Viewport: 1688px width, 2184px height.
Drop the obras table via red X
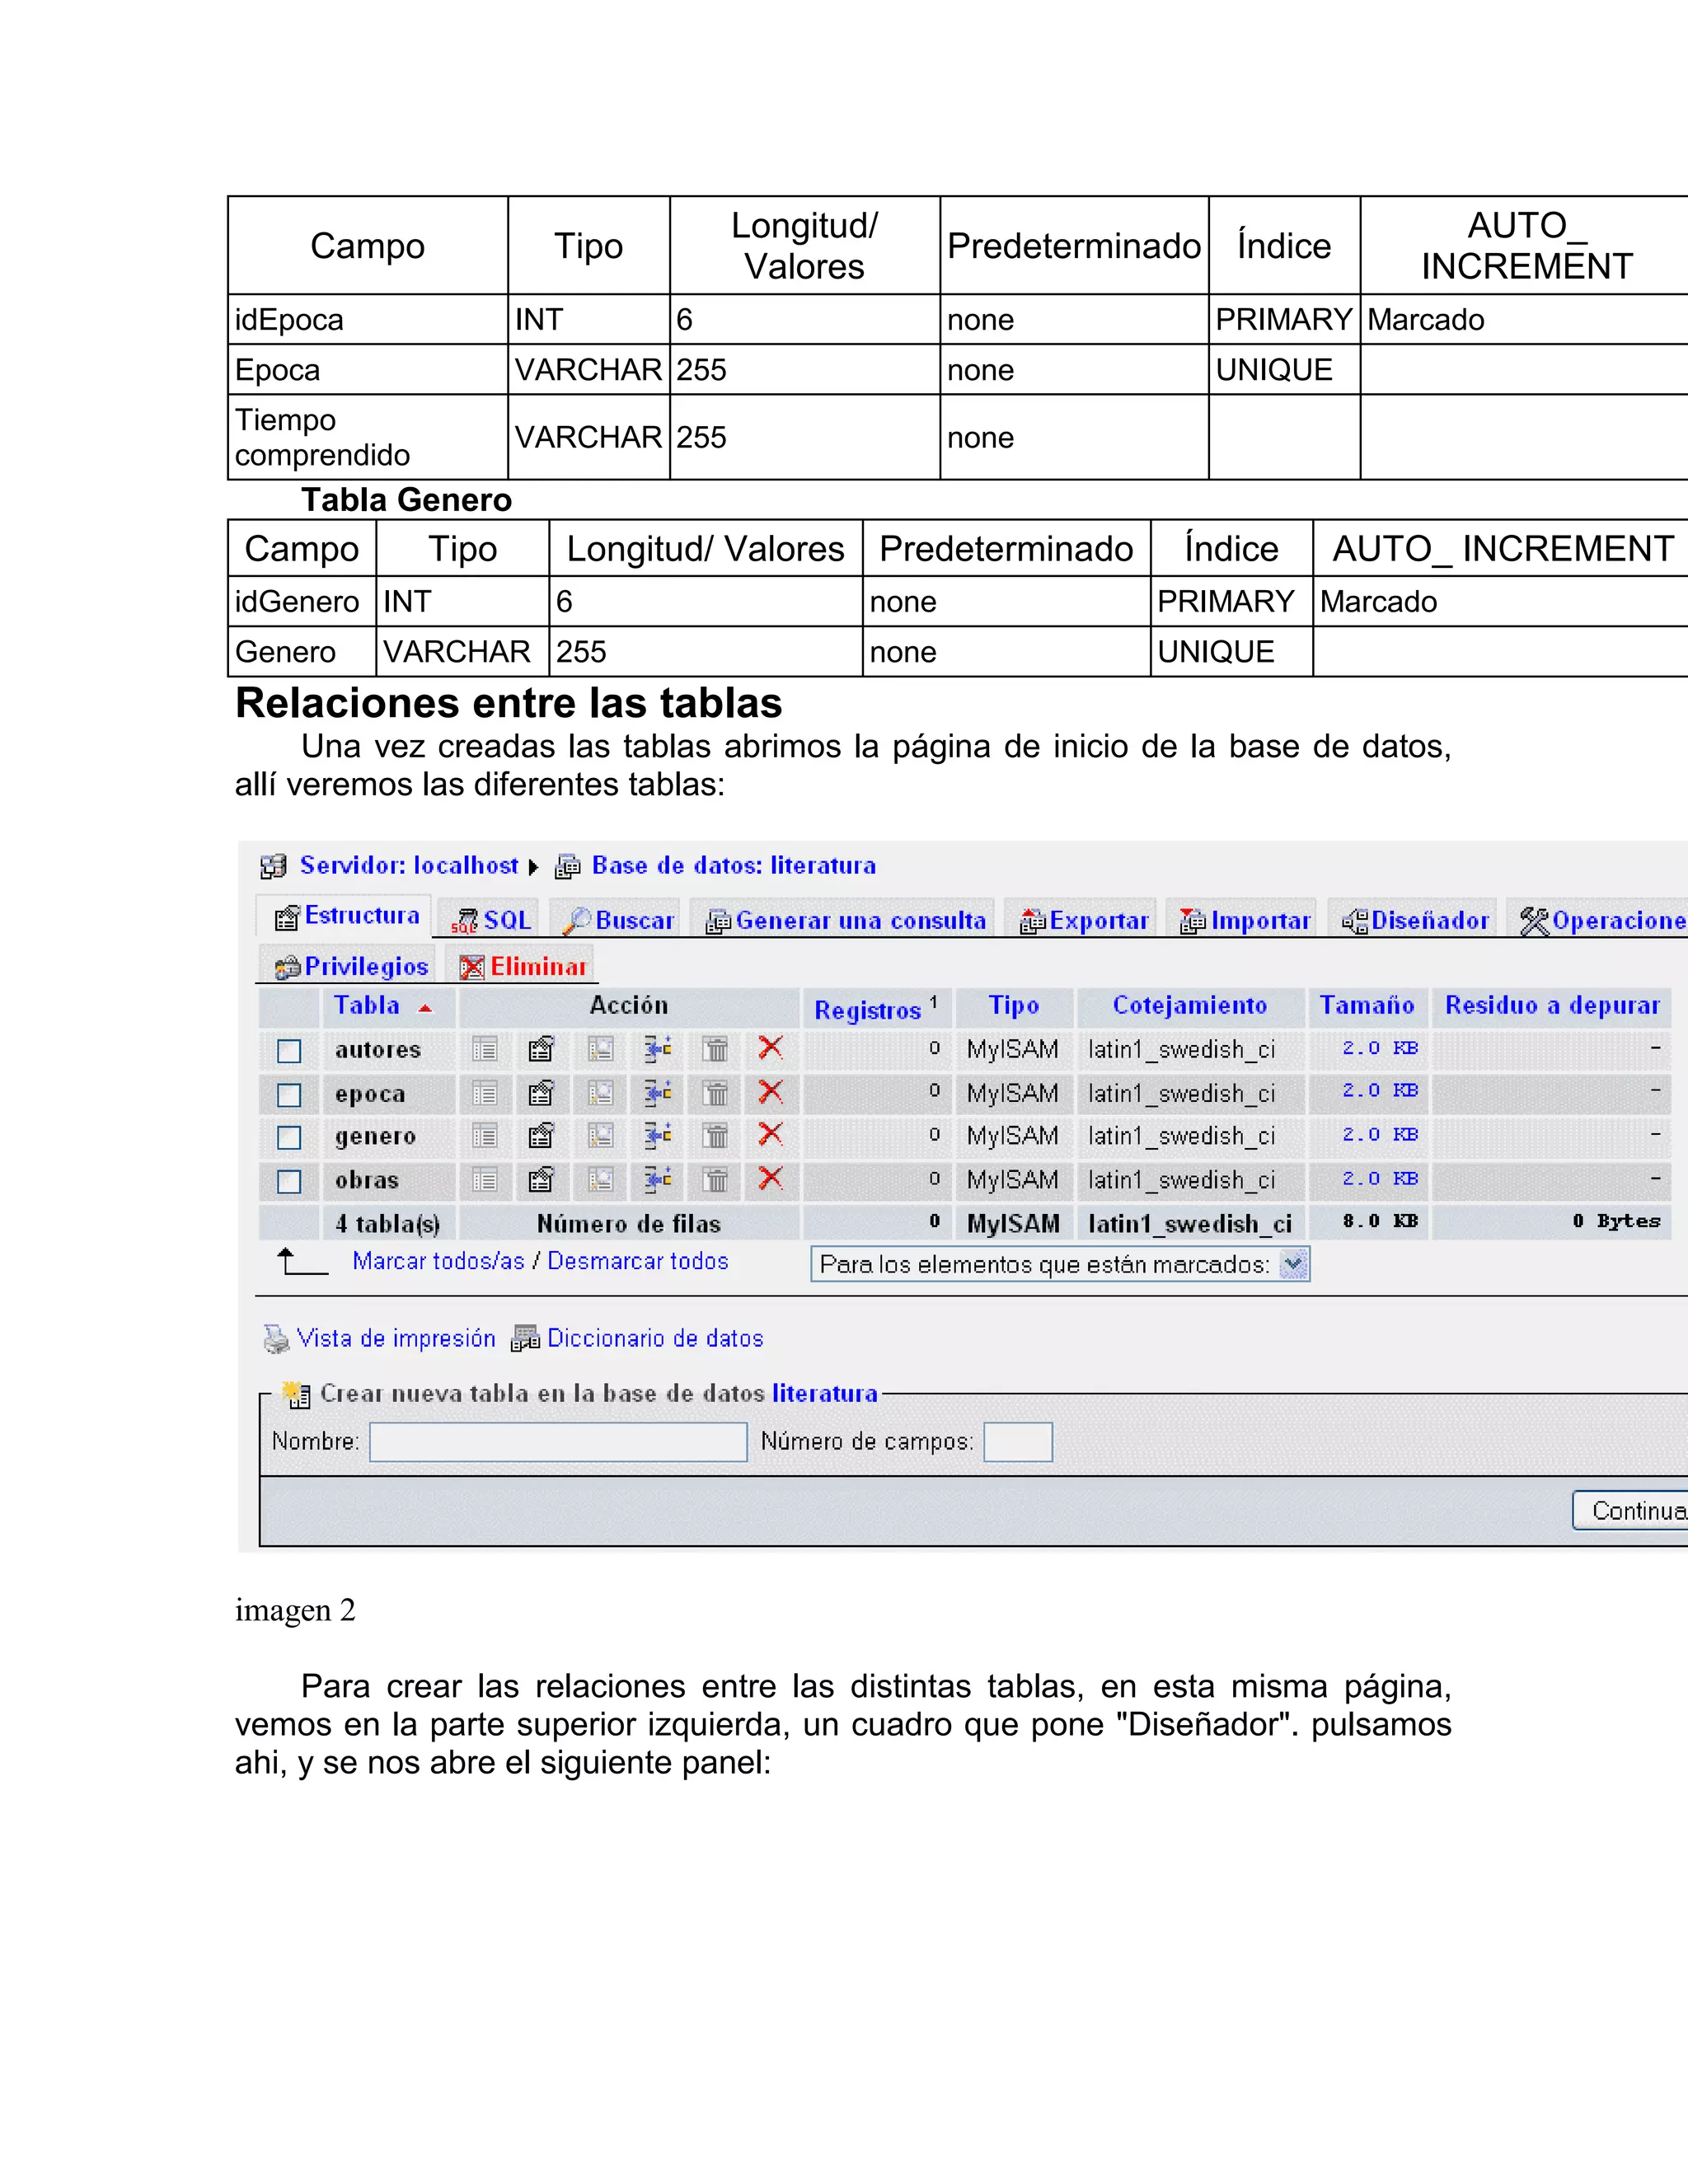tap(771, 1179)
